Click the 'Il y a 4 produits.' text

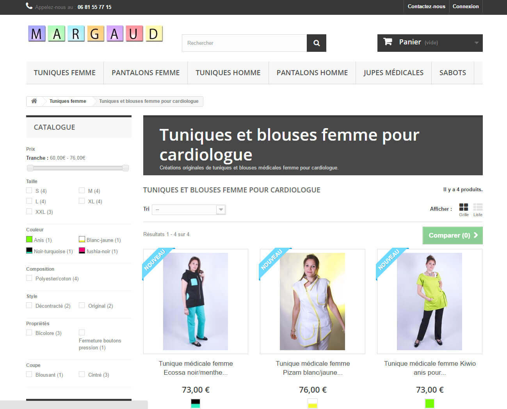pyautogui.click(x=463, y=189)
